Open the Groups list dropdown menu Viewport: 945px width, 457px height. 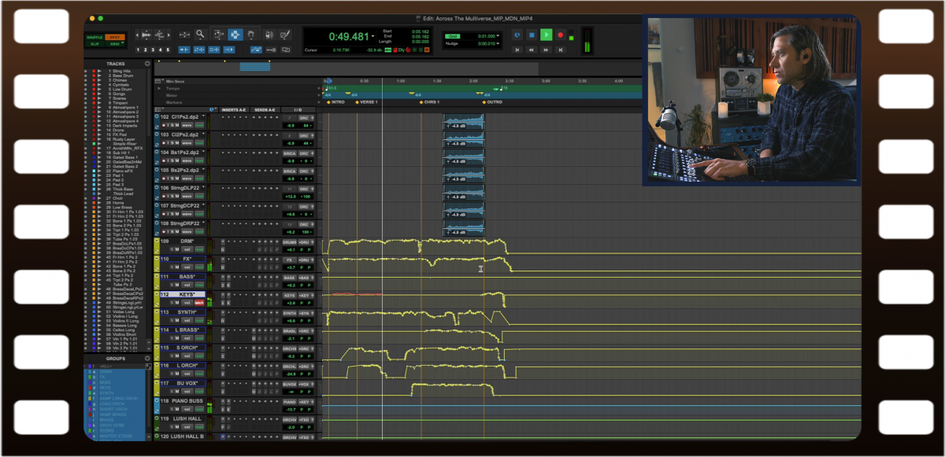pyautogui.click(x=146, y=359)
